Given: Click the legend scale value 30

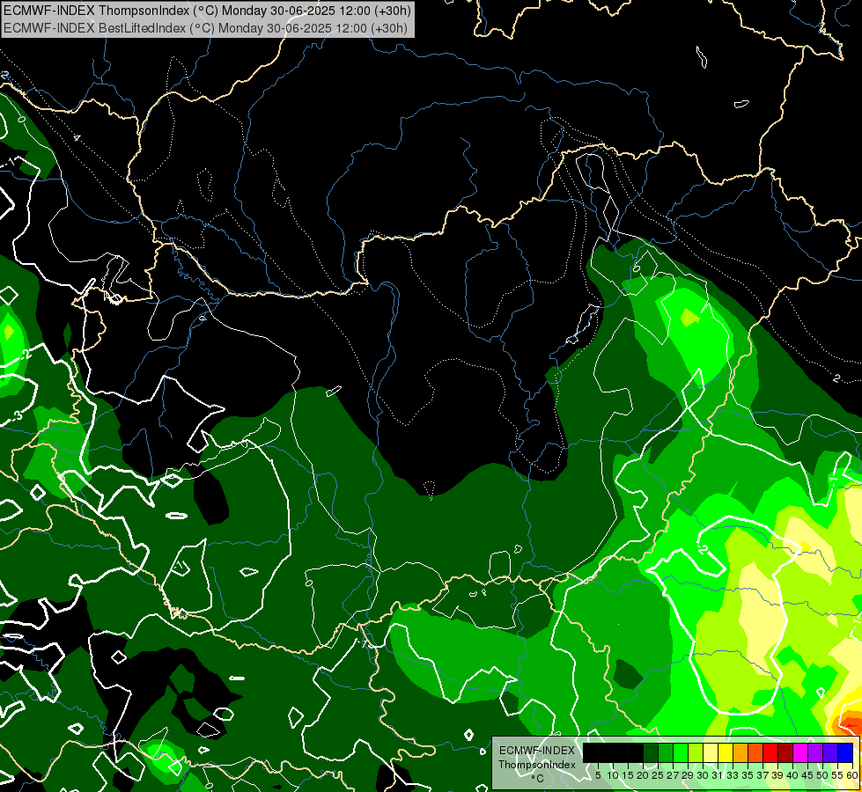Looking at the screenshot, I should pyautogui.click(x=703, y=775).
